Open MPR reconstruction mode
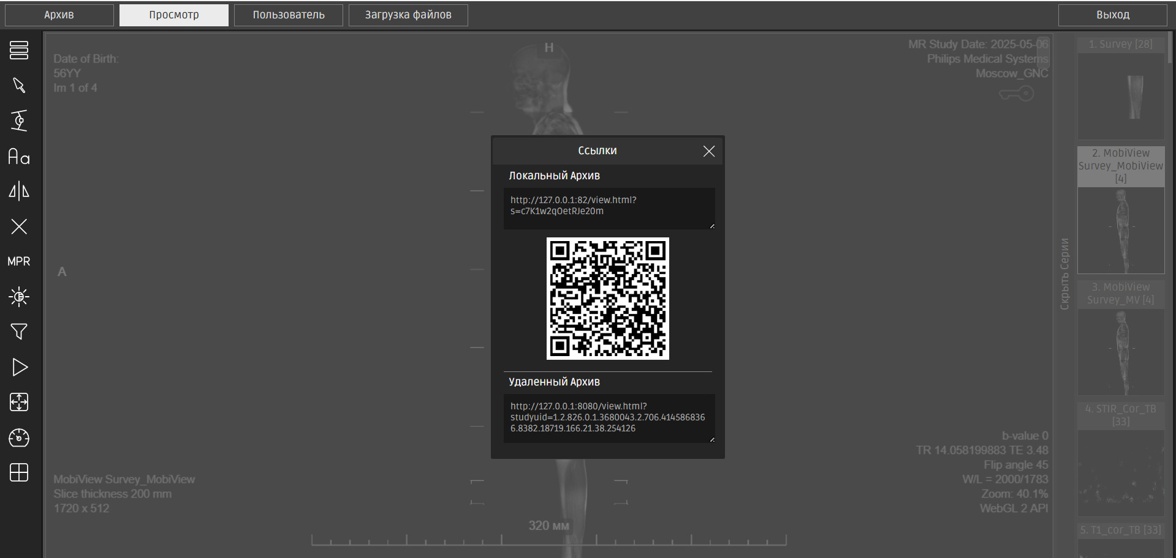 (x=19, y=261)
